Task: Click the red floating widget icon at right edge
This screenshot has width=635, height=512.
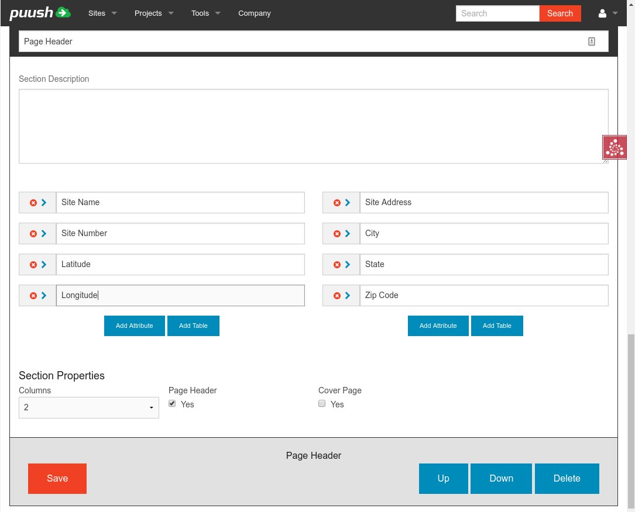Action: click(615, 148)
